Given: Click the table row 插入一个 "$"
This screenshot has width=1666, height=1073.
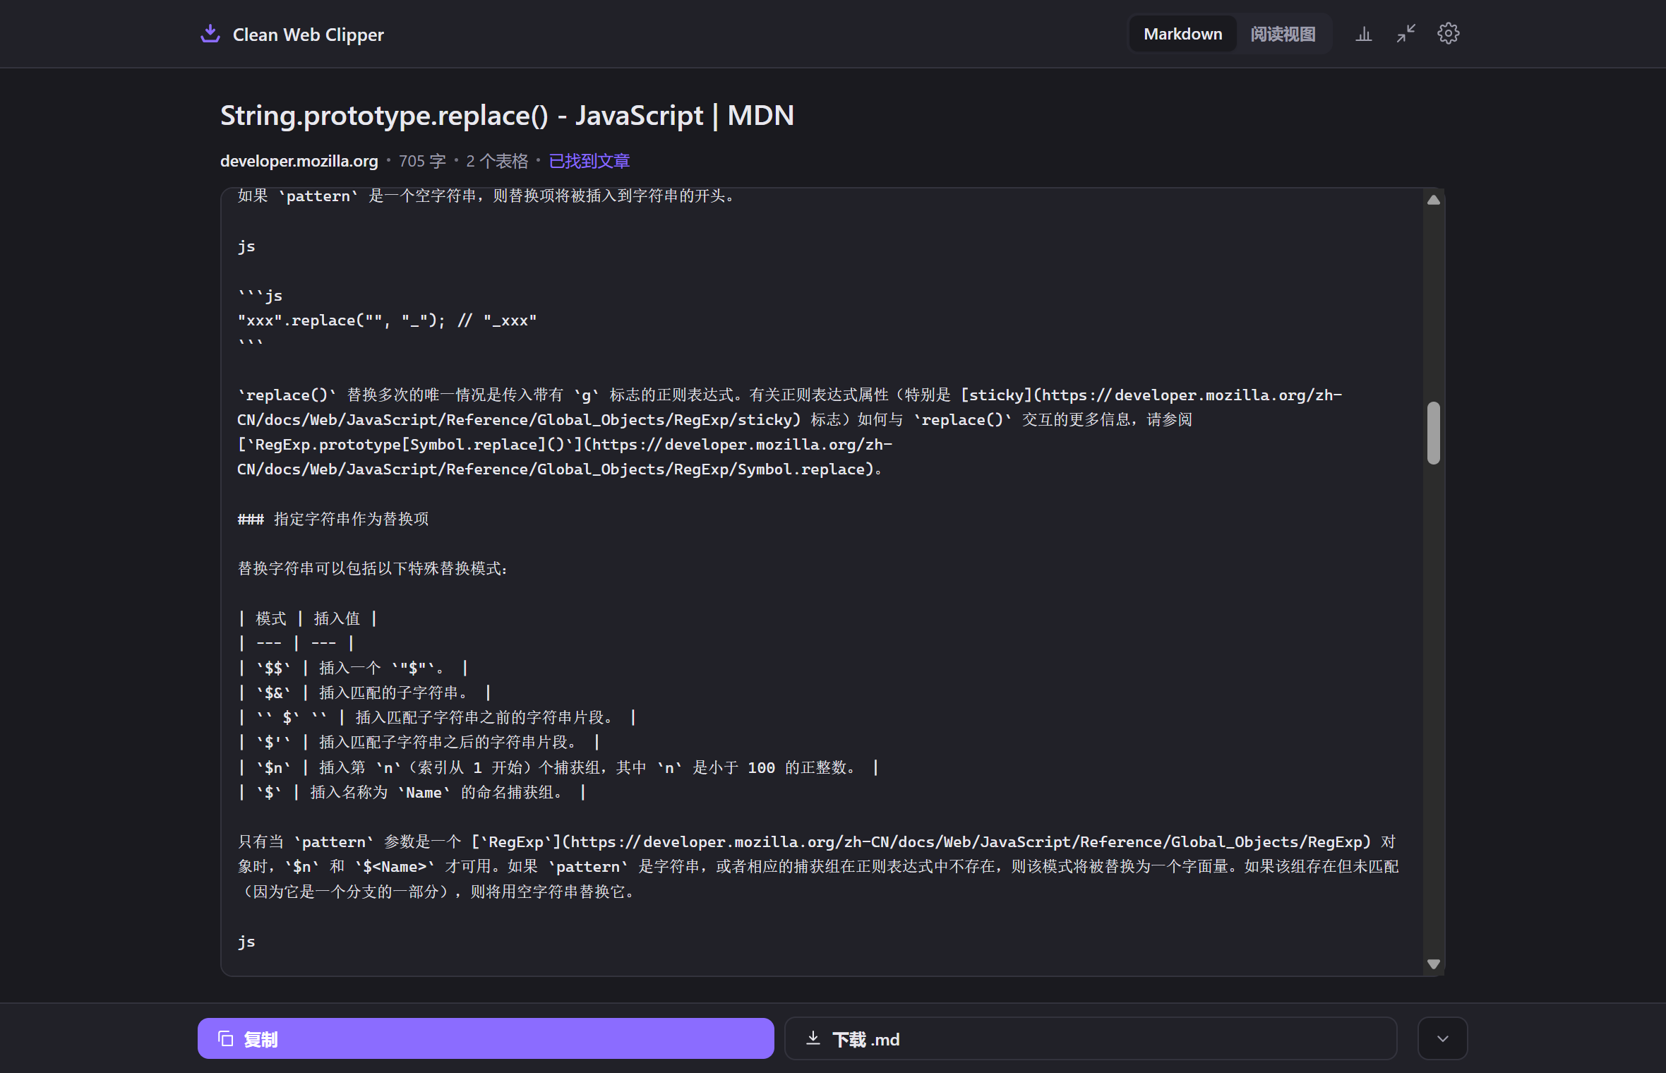Looking at the screenshot, I should pos(352,668).
